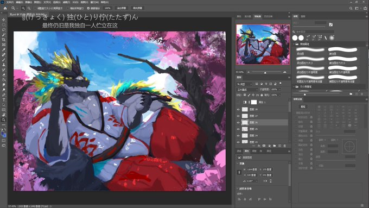Select the Magic Wand tool
The width and height of the screenshot is (369, 208).
(x=4, y=35)
